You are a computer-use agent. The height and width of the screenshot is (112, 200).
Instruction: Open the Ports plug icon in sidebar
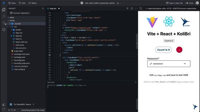(x=4, y=23)
